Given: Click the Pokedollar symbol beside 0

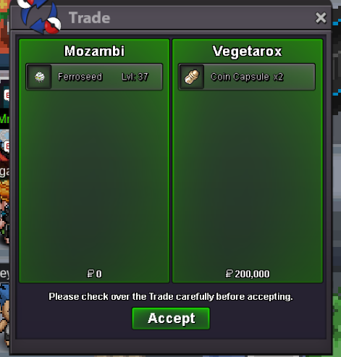Looking at the screenshot, I should [90, 274].
